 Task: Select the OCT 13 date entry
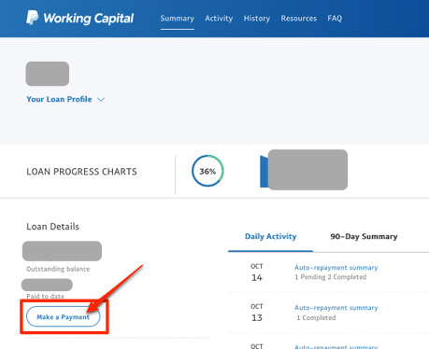(257, 313)
